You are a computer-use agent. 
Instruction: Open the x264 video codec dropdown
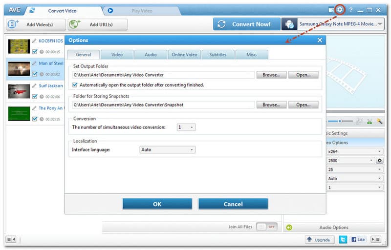355,151
